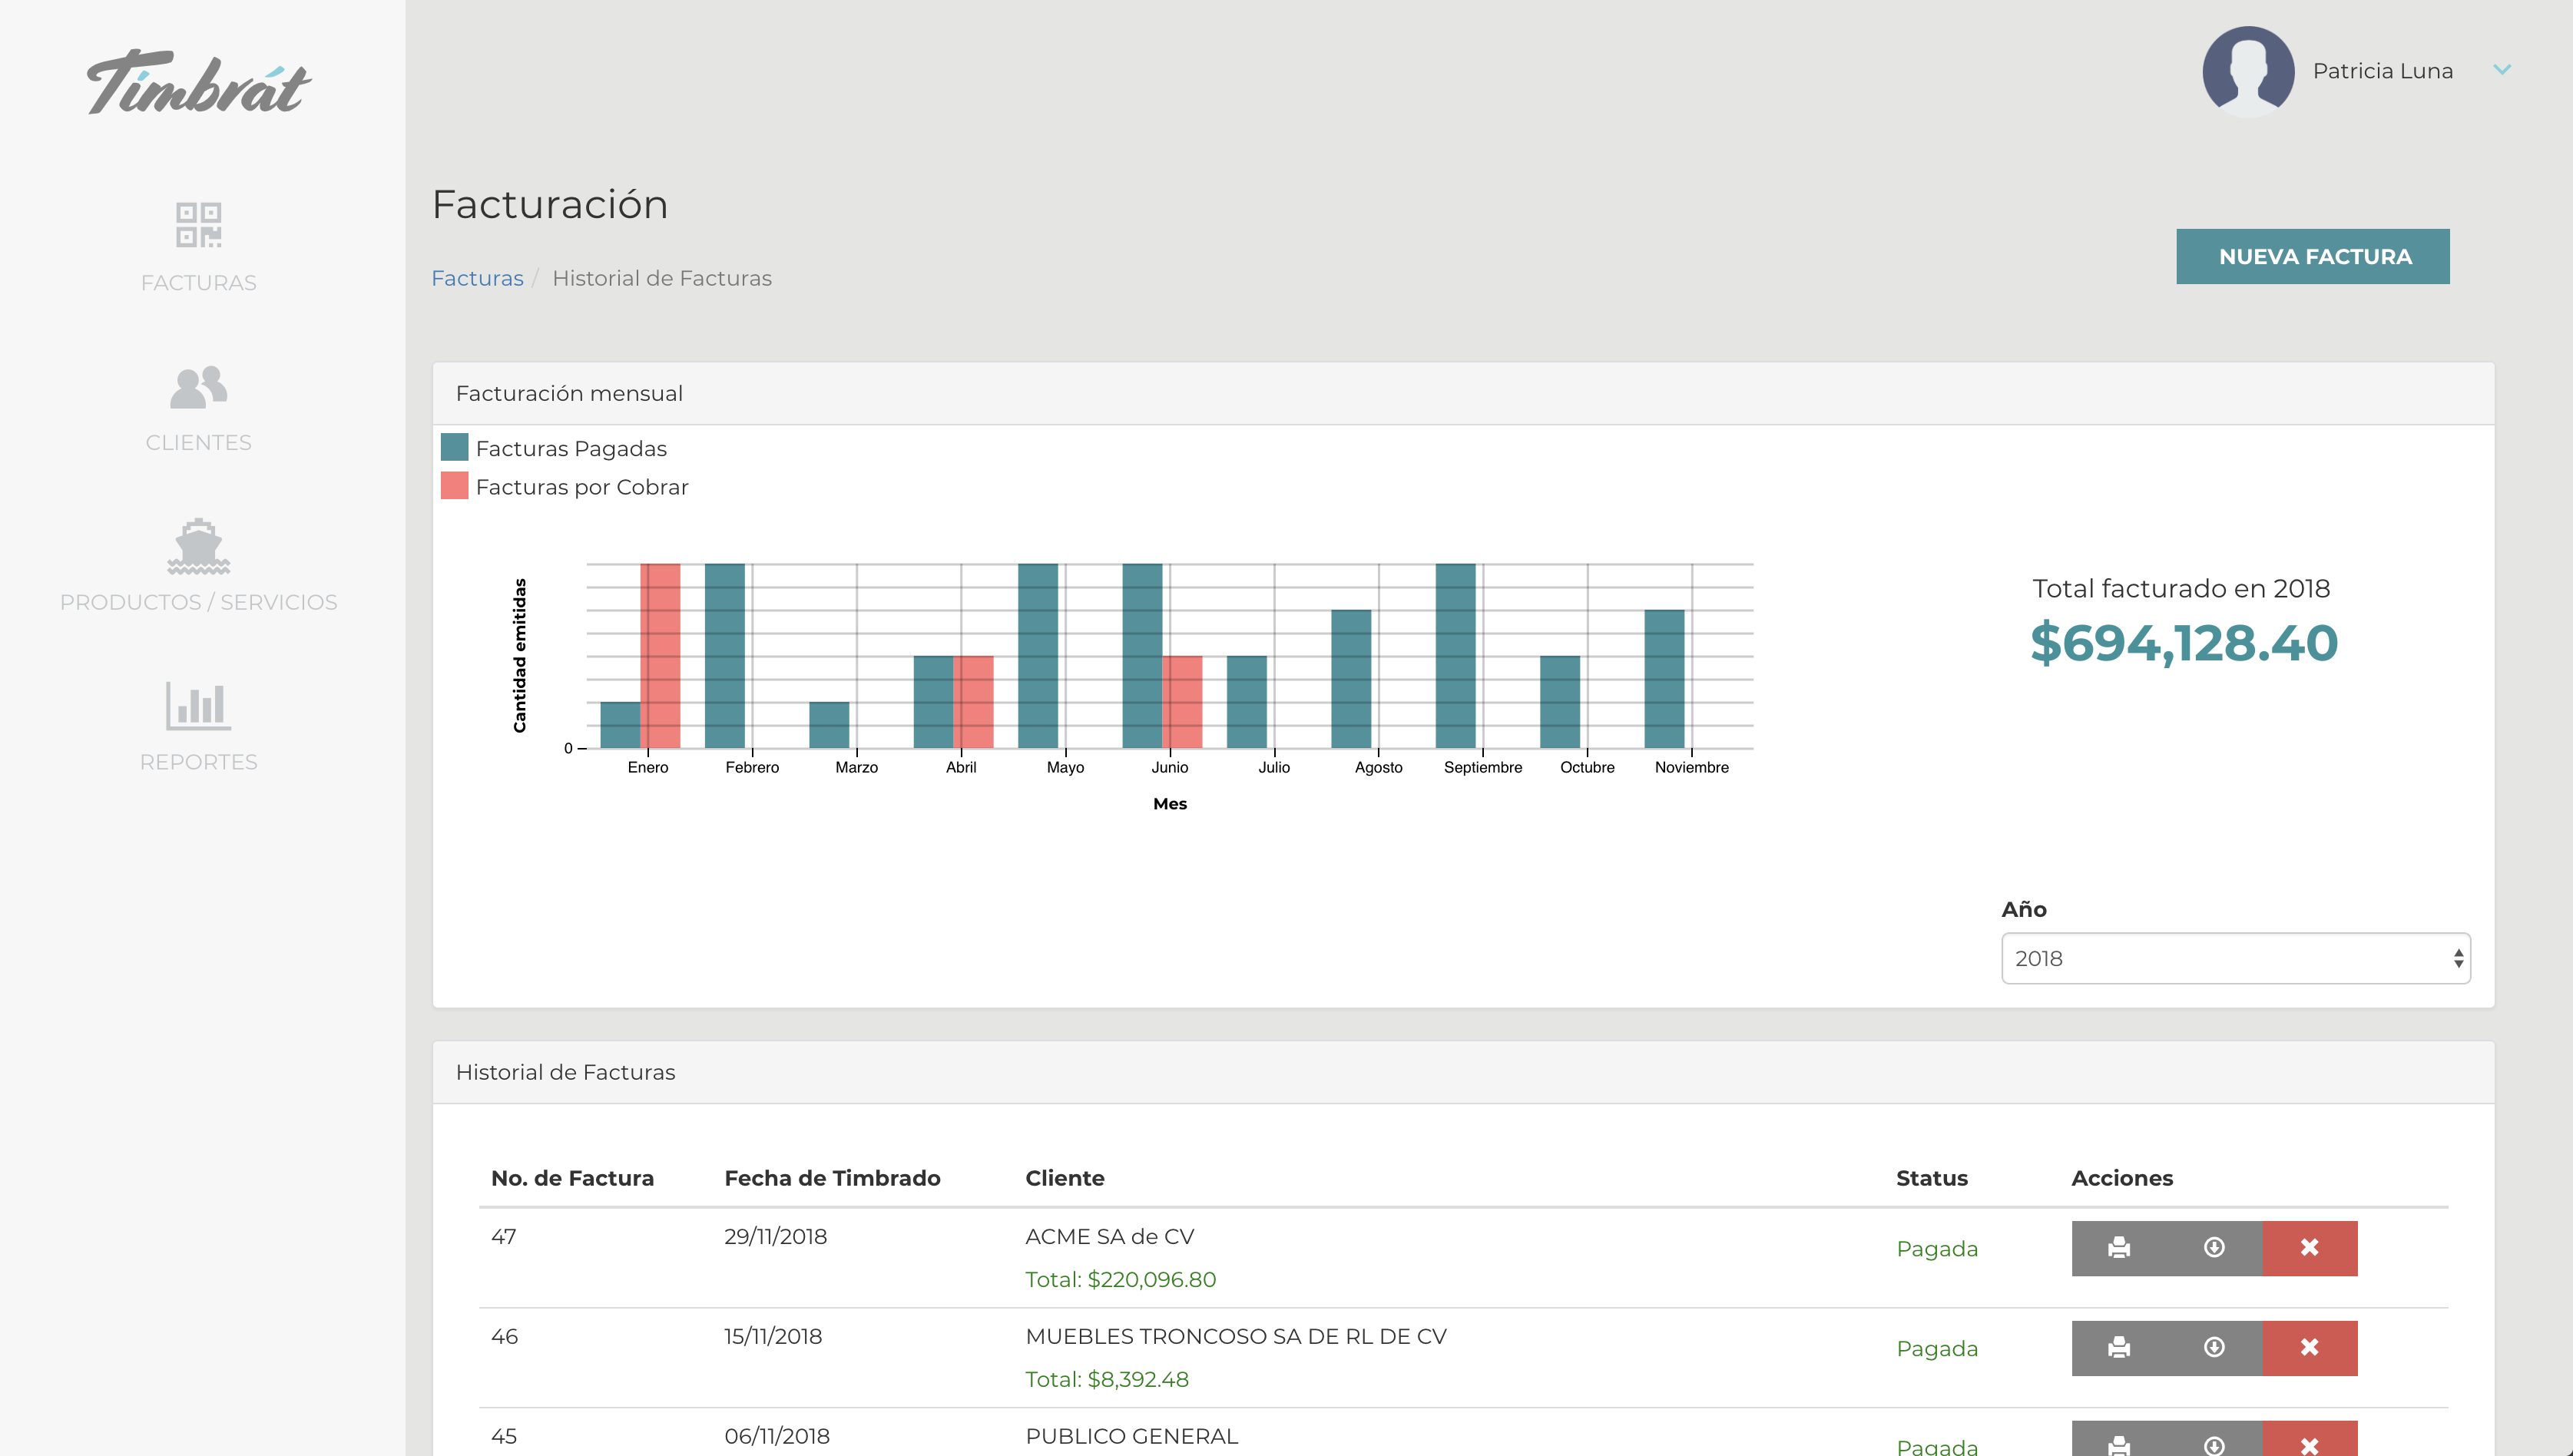
Task: Click the Timbrát logo
Action: pyautogui.click(x=198, y=84)
